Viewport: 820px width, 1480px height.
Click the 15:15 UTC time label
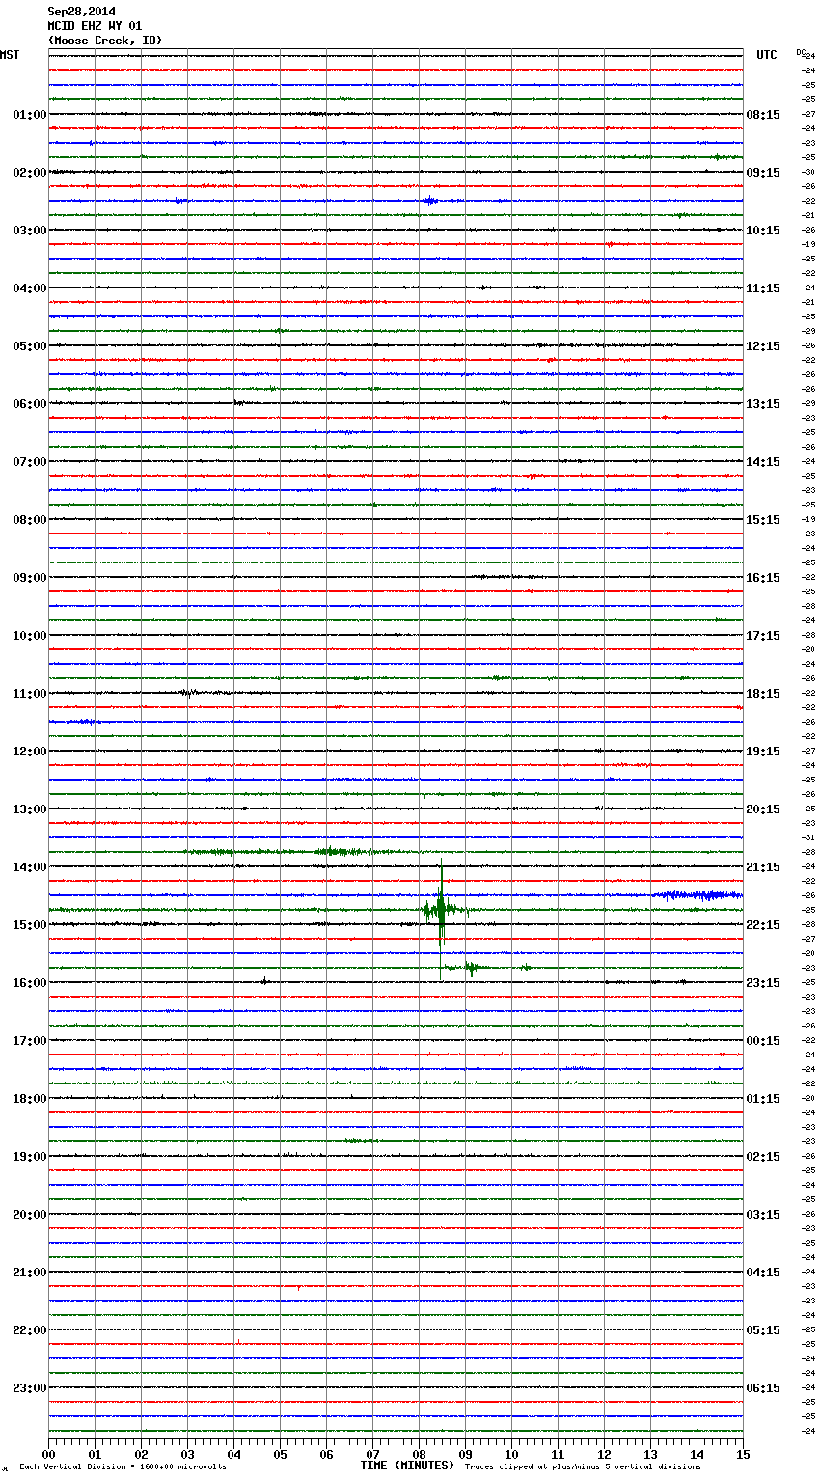click(x=763, y=520)
